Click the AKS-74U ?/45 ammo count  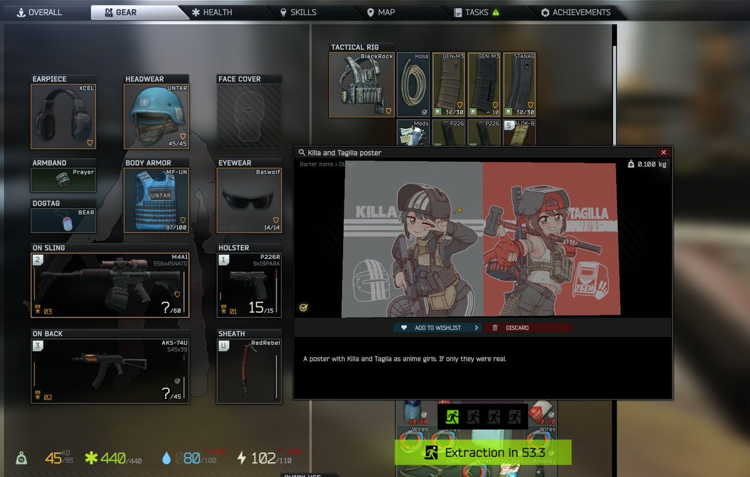tap(170, 394)
